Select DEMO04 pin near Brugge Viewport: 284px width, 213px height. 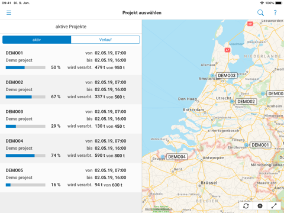[163, 157]
